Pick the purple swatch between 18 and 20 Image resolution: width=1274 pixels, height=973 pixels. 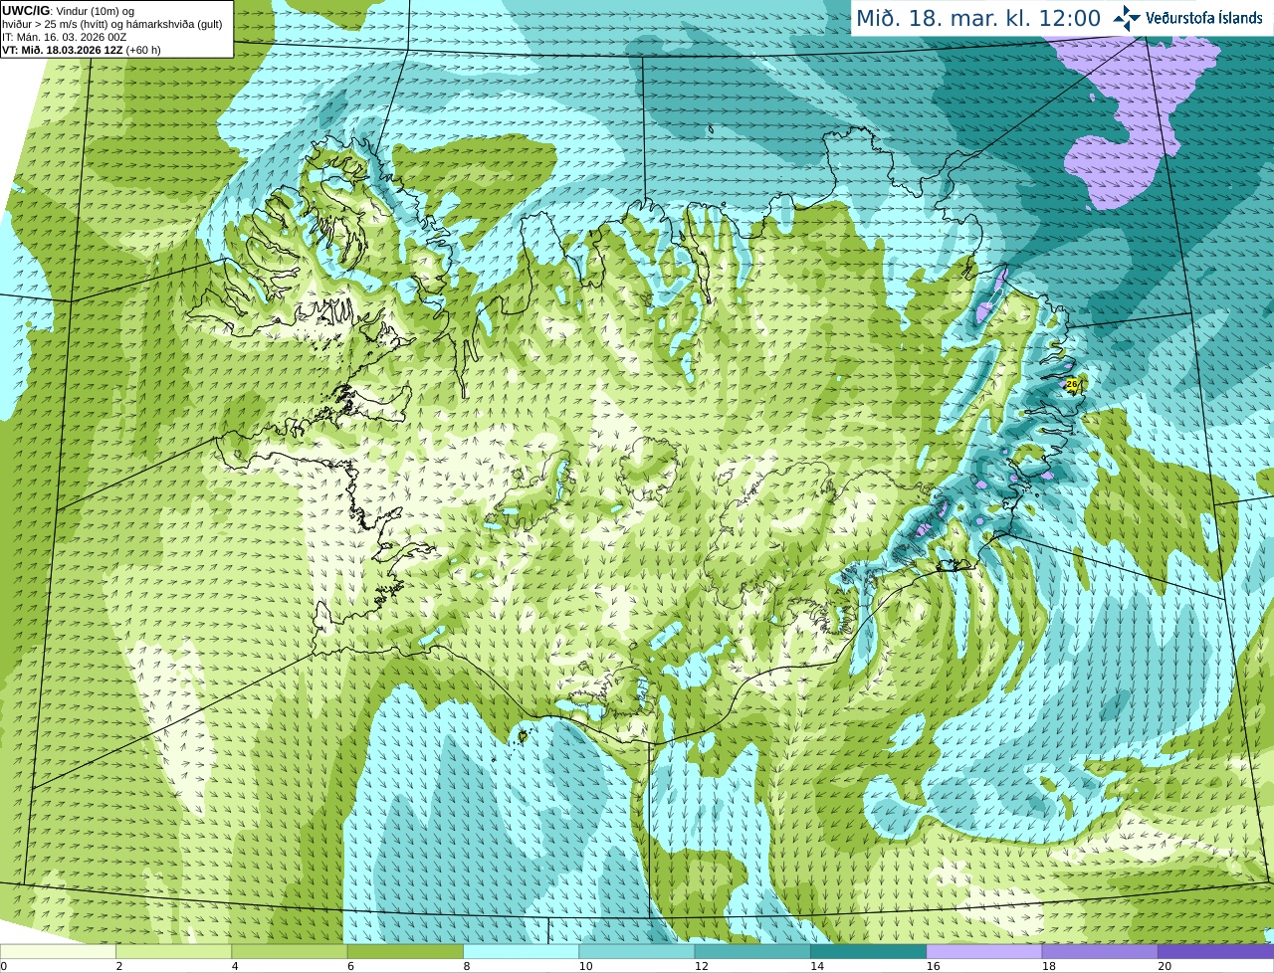[1100, 951]
